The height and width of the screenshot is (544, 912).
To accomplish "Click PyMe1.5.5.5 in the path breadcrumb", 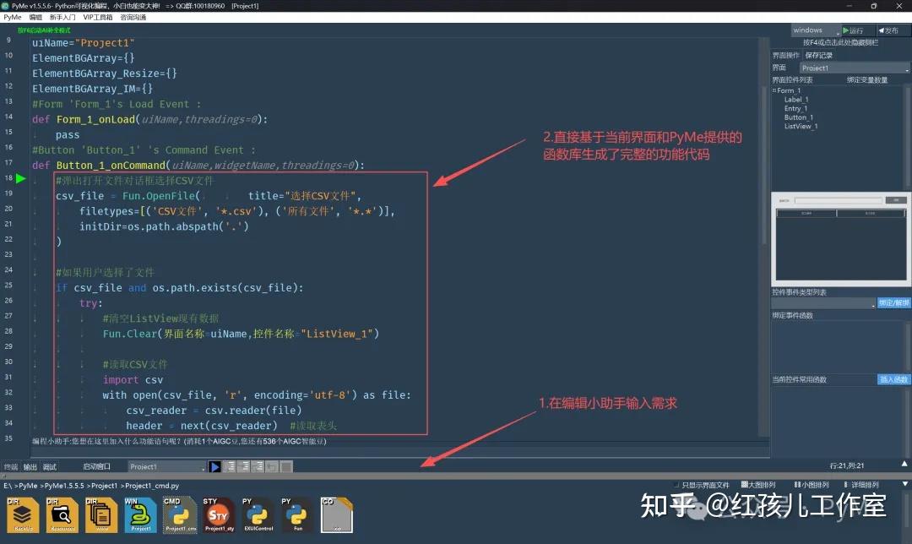I will pyautogui.click(x=64, y=485).
